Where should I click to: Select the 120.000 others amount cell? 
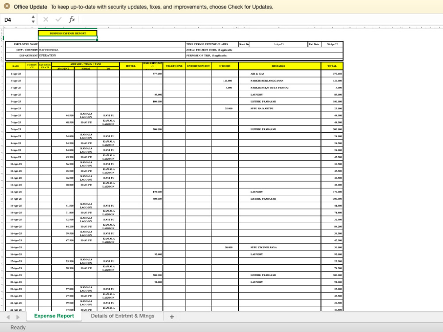click(x=225, y=81)
